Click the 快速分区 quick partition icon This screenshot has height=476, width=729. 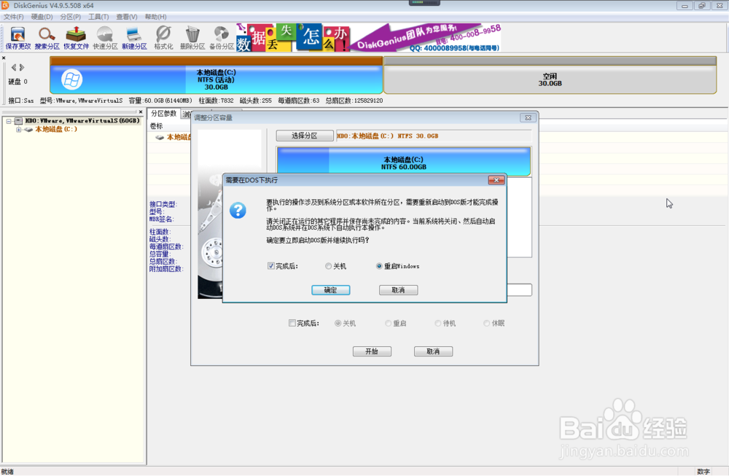(105, 38)
